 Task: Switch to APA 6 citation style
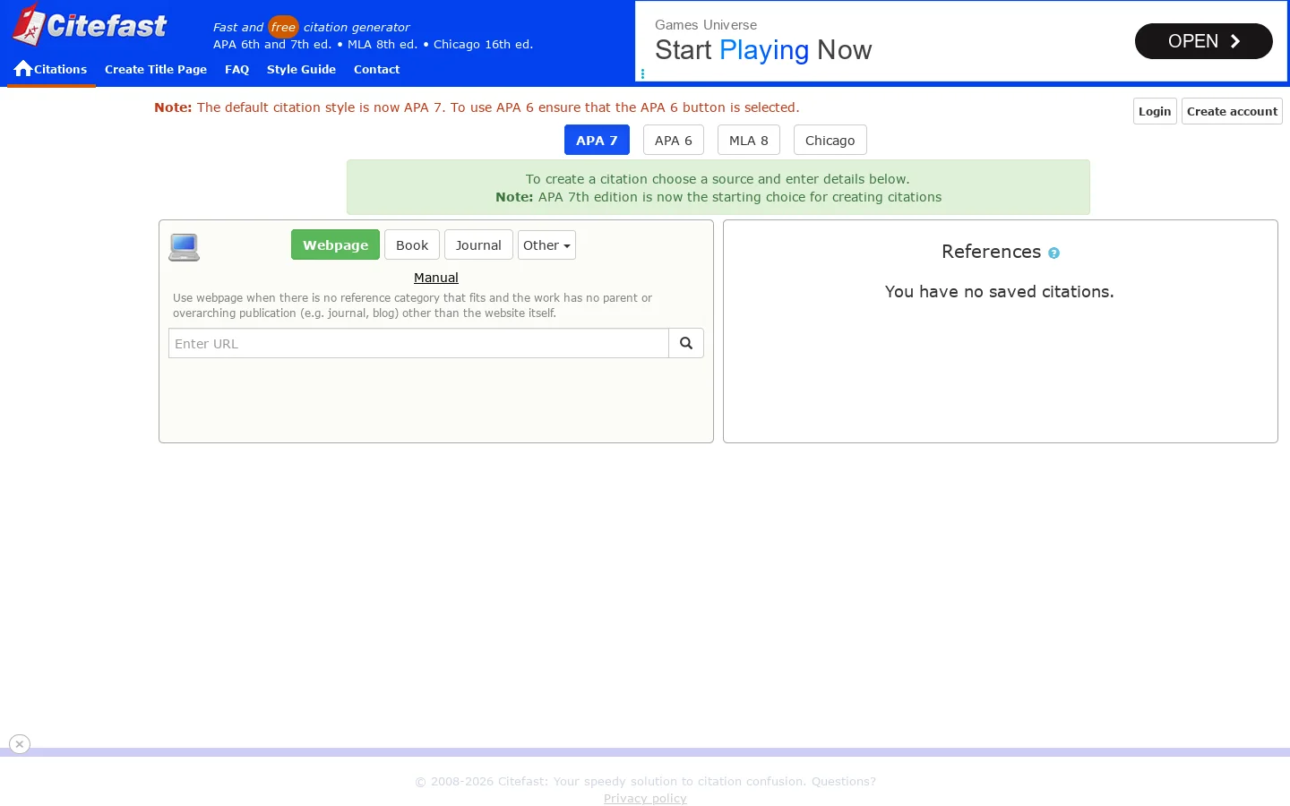pos(674,140)
